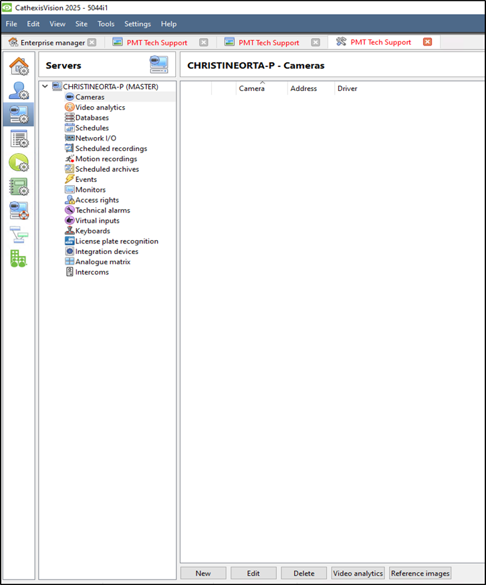Open the Site menu

pyautogui.click(x=82, y=24)
